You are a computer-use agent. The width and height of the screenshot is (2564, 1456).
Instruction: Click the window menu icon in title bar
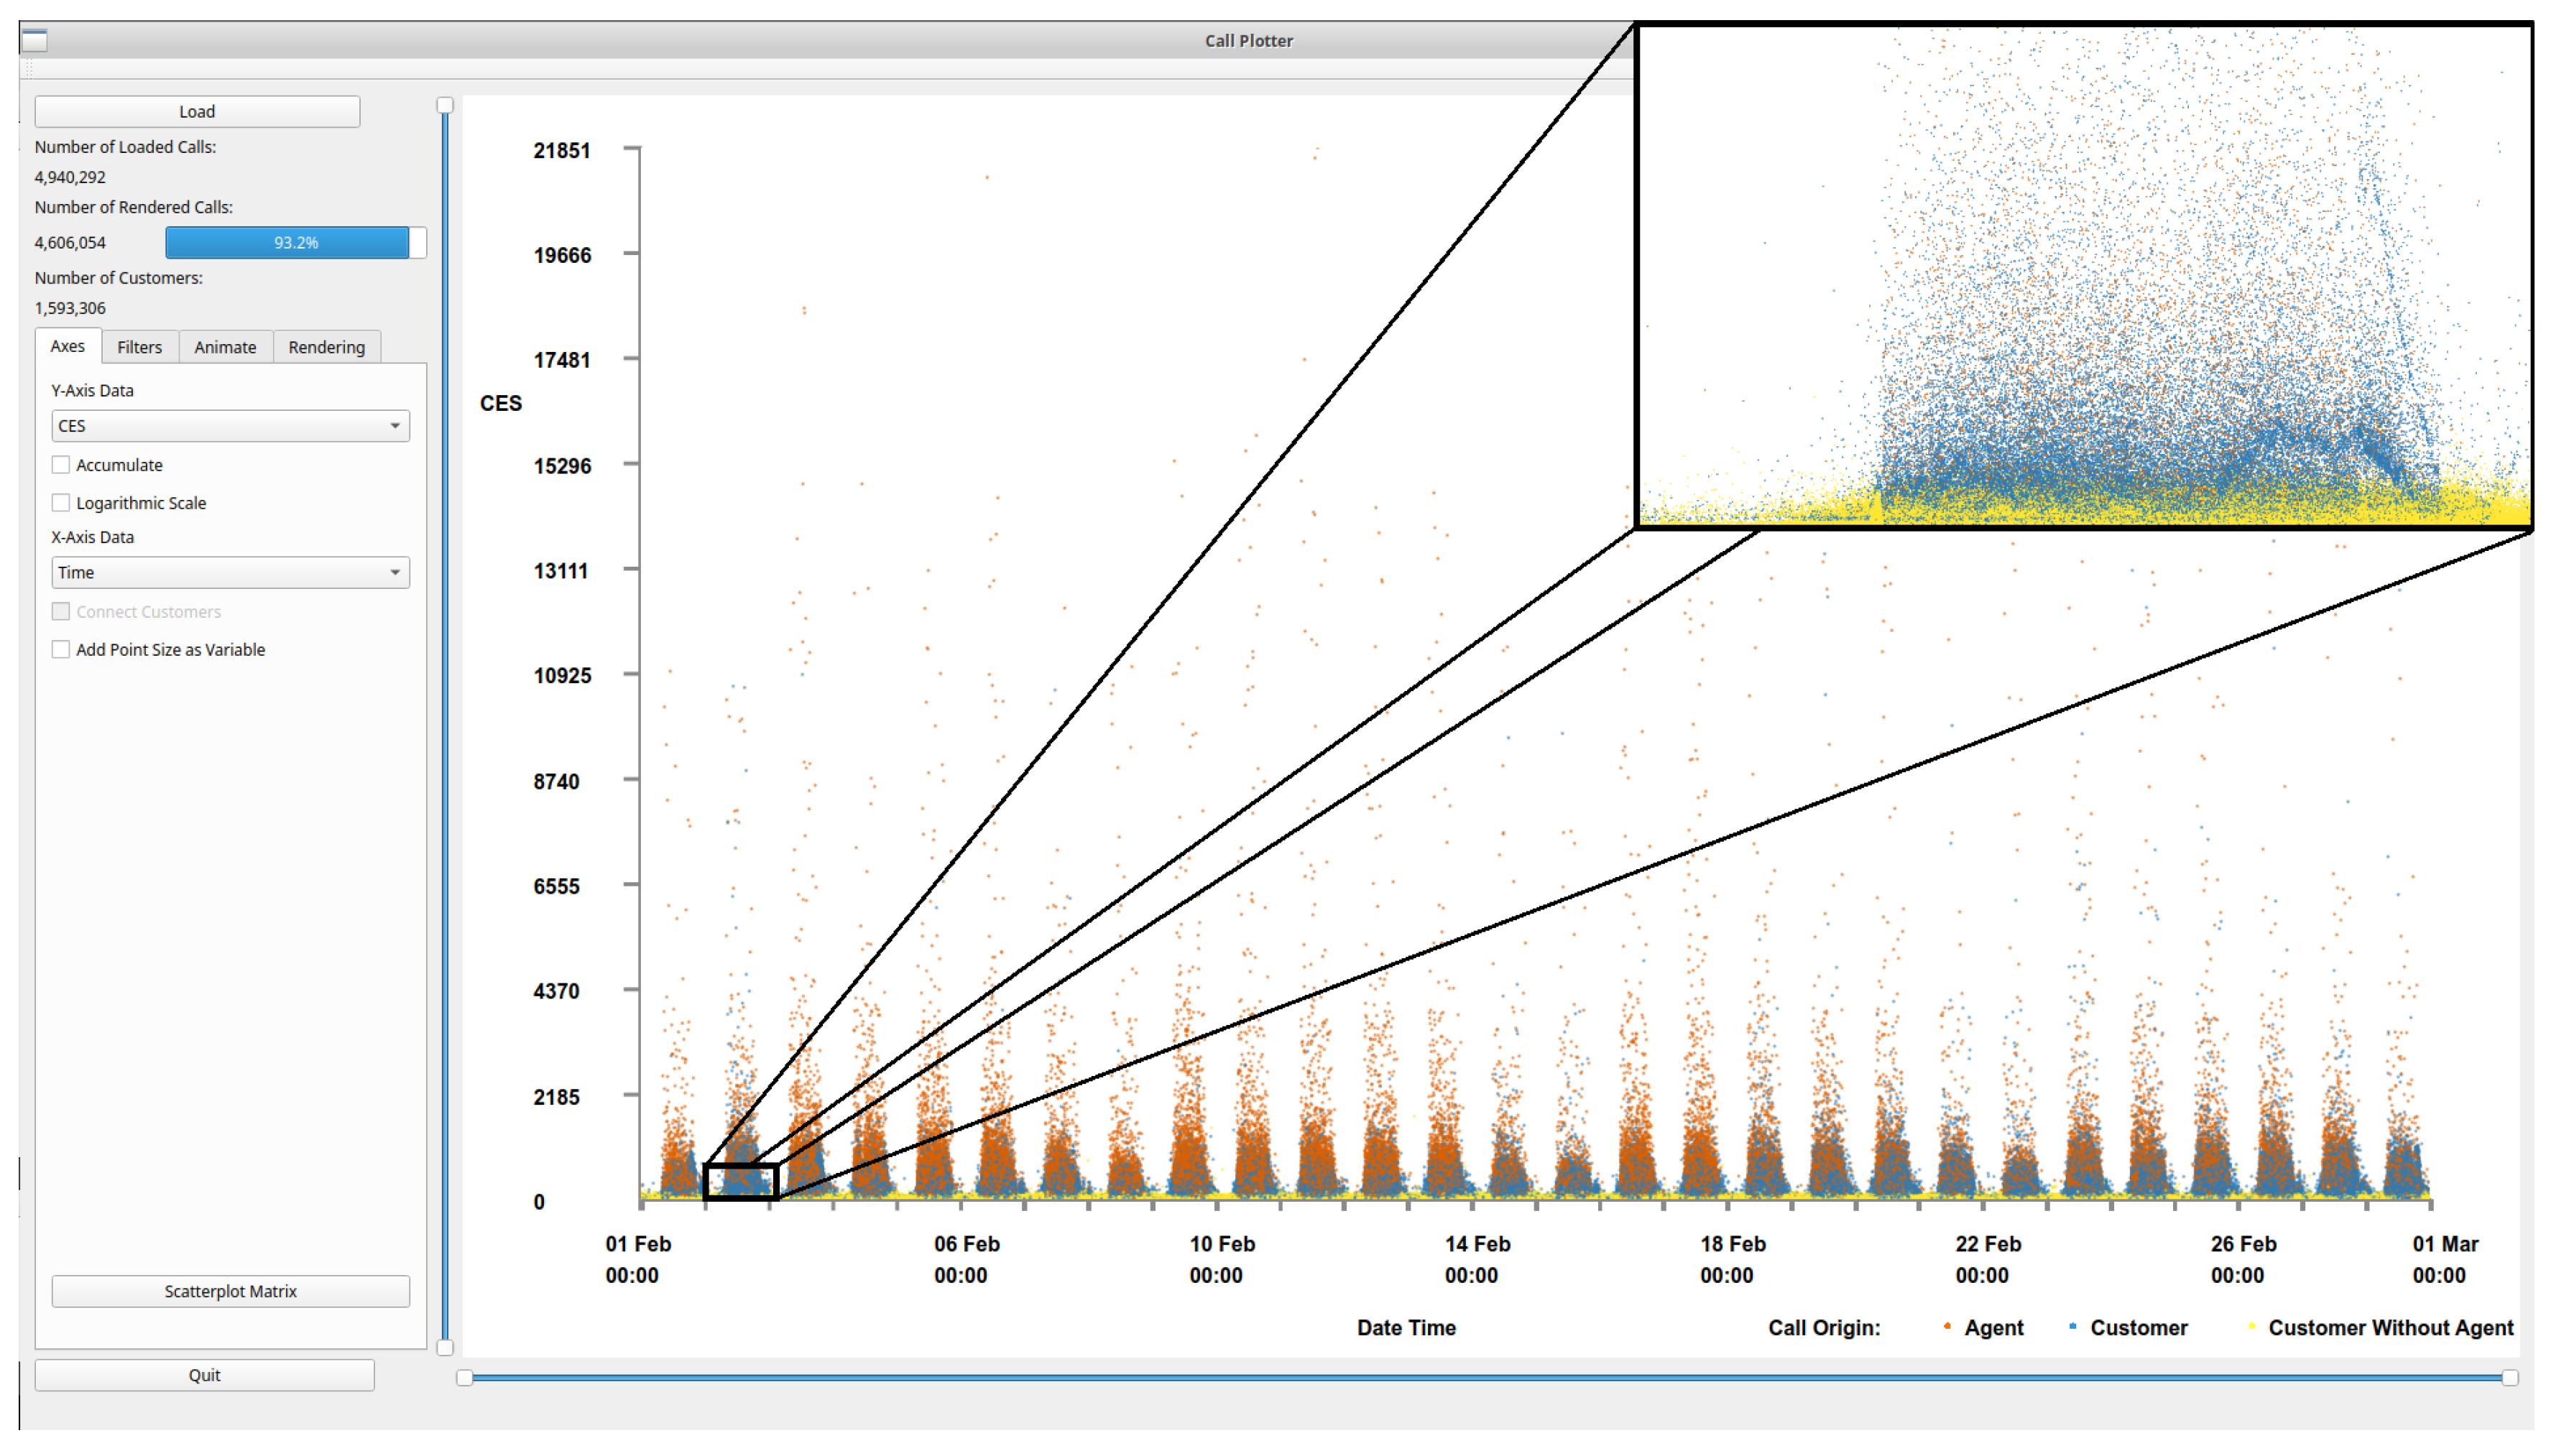[34, 41]
